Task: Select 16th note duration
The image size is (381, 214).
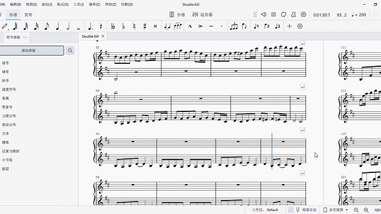Action: click(36, 26)
